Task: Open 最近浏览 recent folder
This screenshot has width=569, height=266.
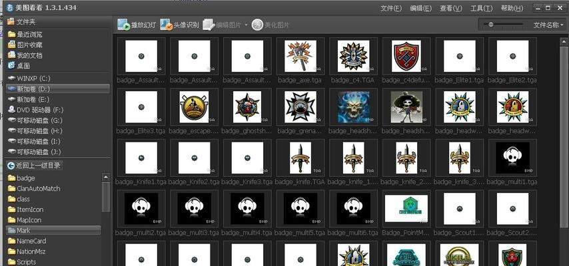Action: (25, 35)
